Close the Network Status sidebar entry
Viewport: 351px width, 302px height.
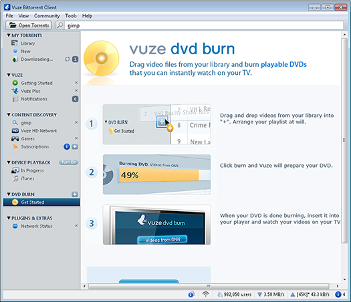click(76, 226)
